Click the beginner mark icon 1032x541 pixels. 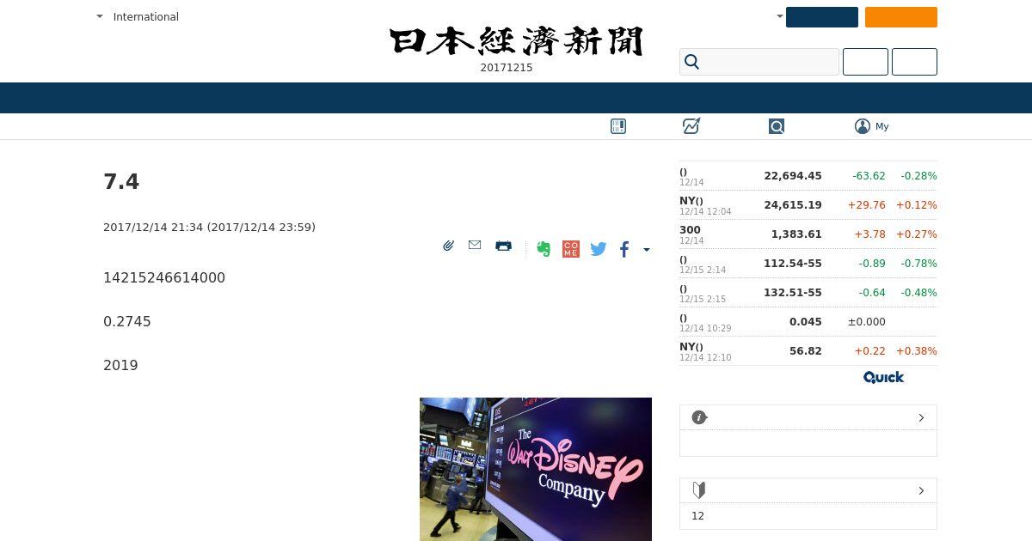tap(699, 490)
